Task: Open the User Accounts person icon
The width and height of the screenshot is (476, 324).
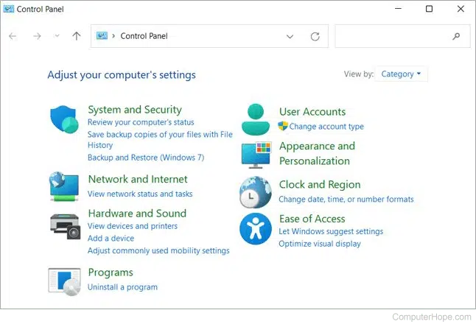Action: point(256,119)
